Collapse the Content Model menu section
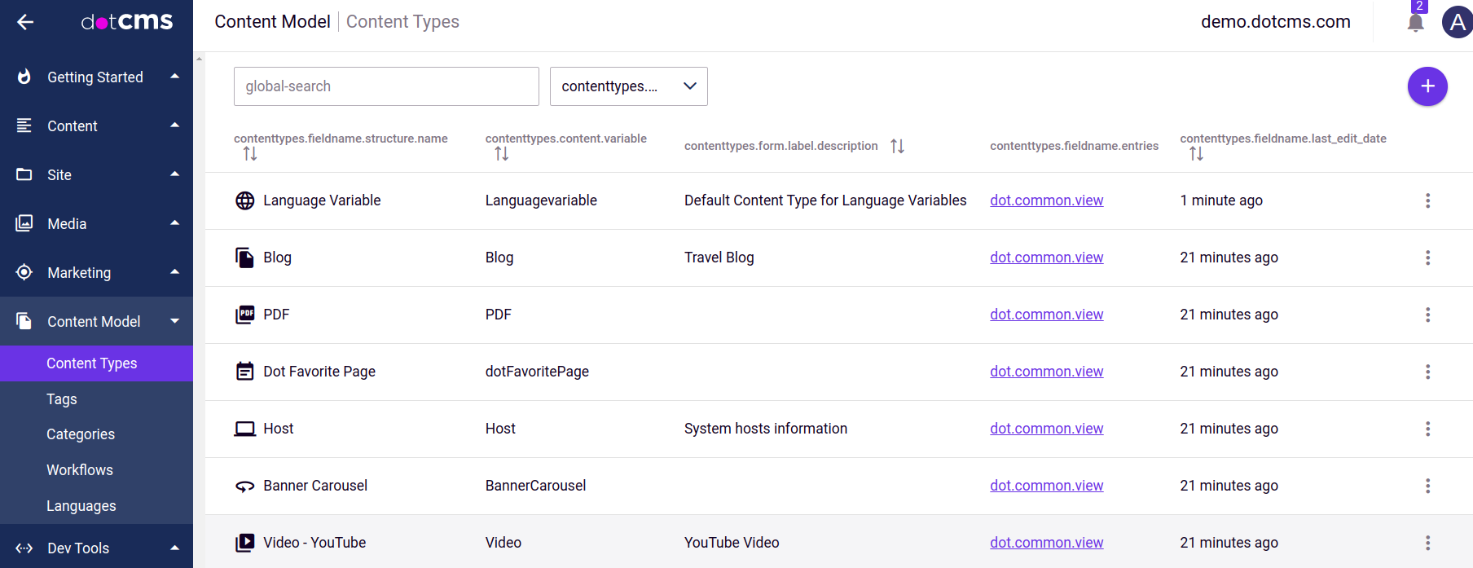 pyautogui.click(x=174, y=321)
